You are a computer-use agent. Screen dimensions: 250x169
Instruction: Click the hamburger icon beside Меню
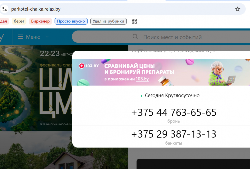(21, 37)
